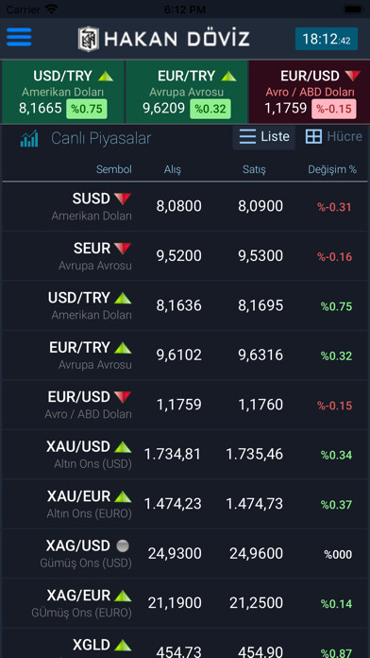
Task: Select the SEUR Avrupa Avrosu row
Action: (x=185, y=256)
